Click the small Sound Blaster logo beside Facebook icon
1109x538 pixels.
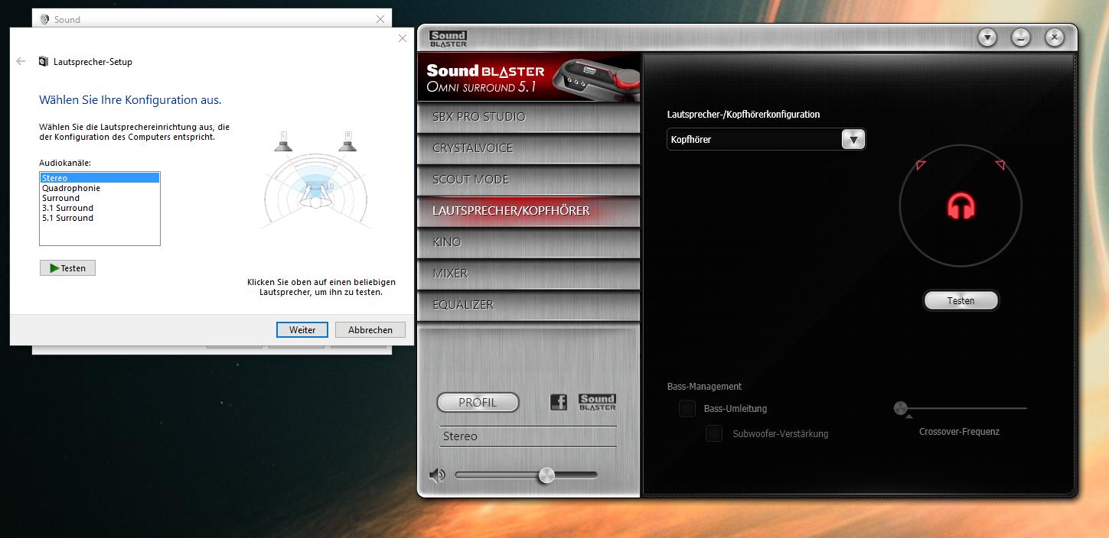598,402
